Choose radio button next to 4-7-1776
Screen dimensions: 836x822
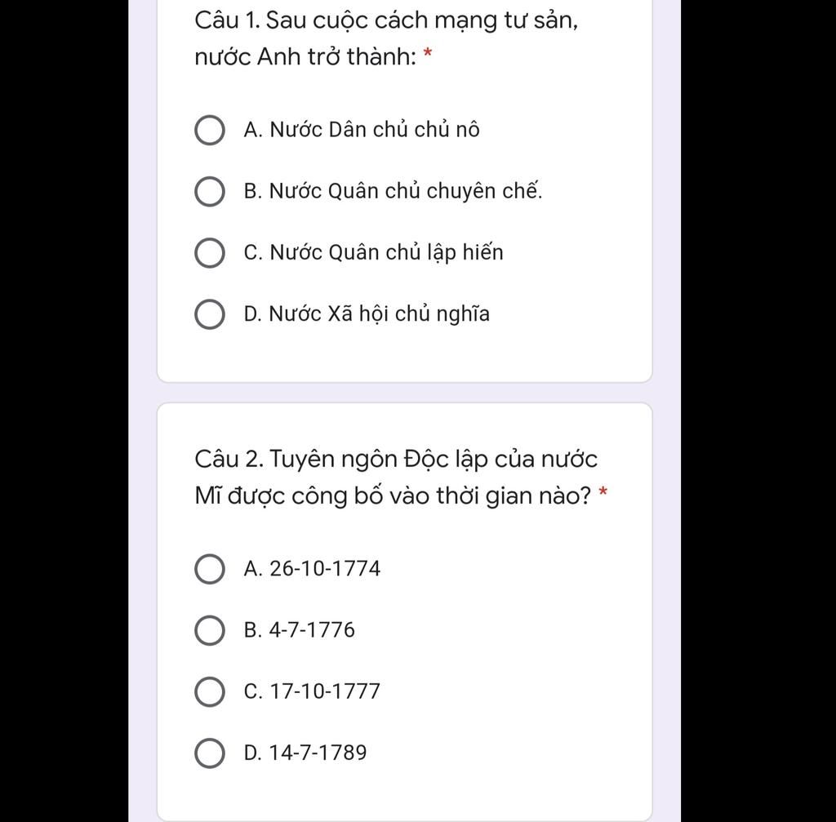tap(210, 630)
